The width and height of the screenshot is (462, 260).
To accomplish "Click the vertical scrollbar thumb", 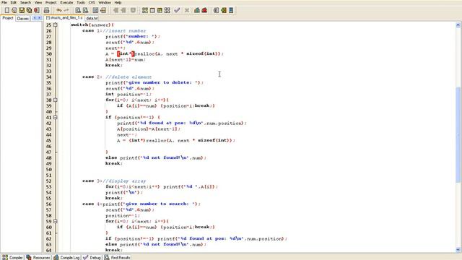I will pyautogui.click(x=458, y=135).
